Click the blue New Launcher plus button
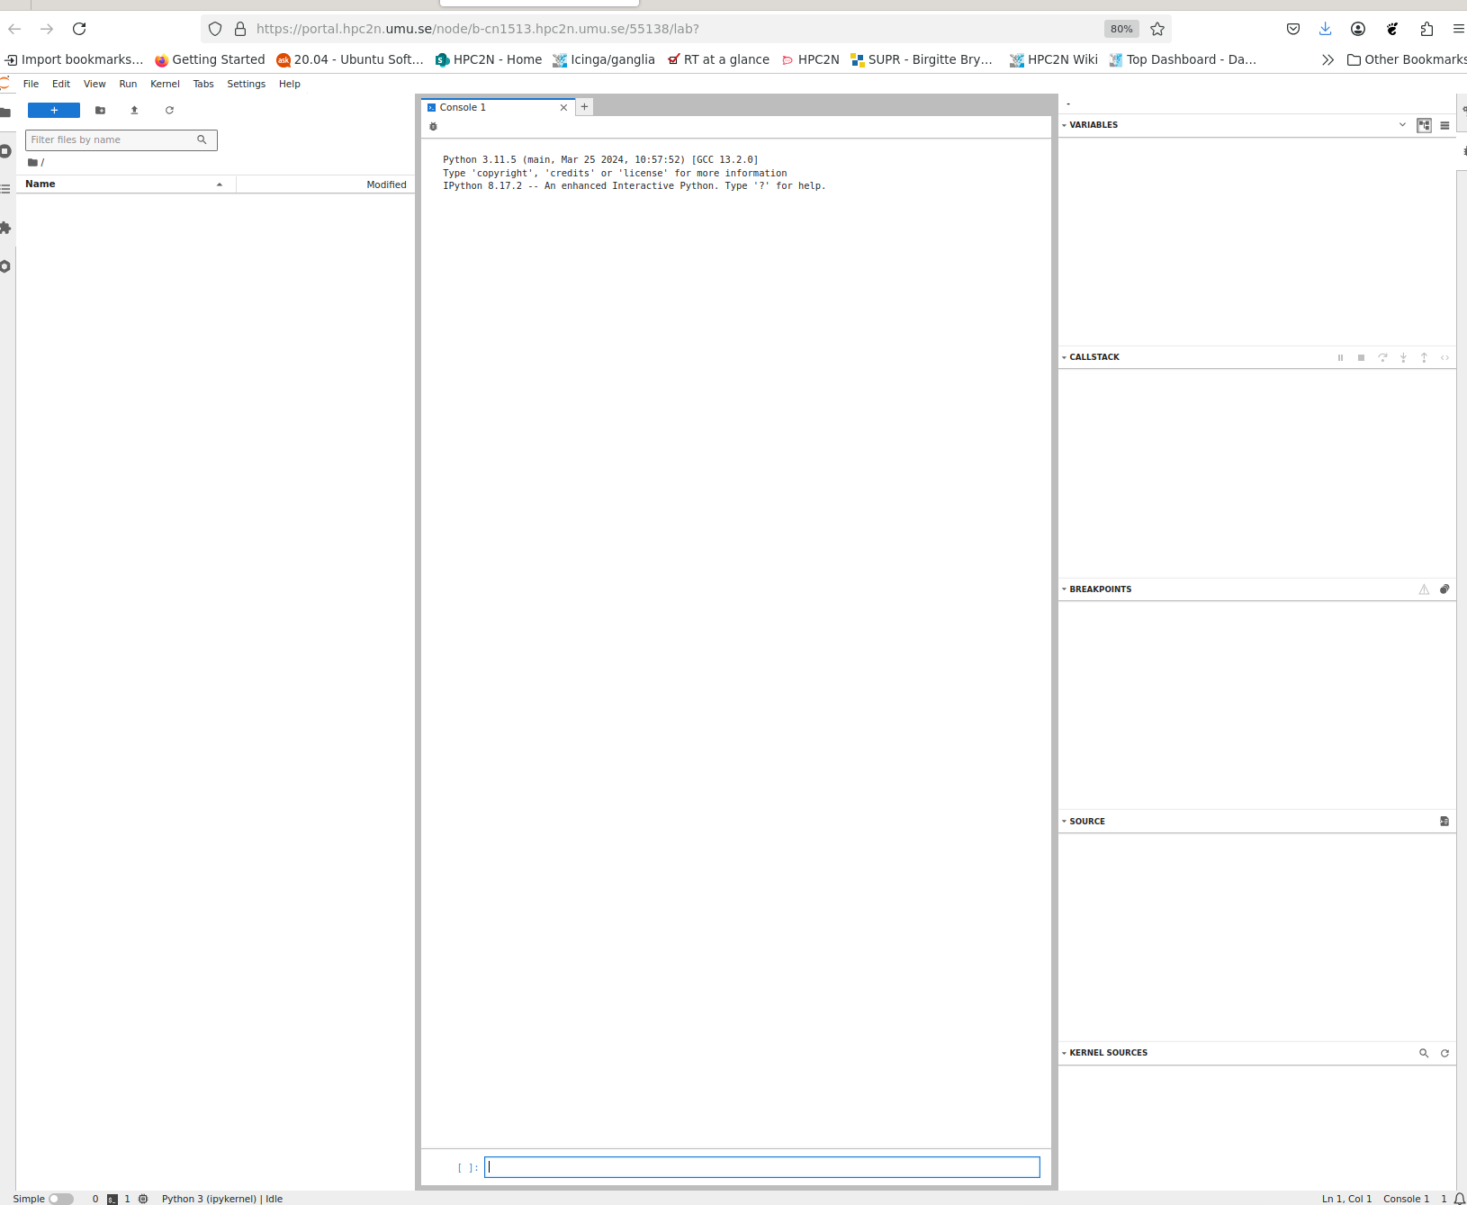 tap(54, 110)
